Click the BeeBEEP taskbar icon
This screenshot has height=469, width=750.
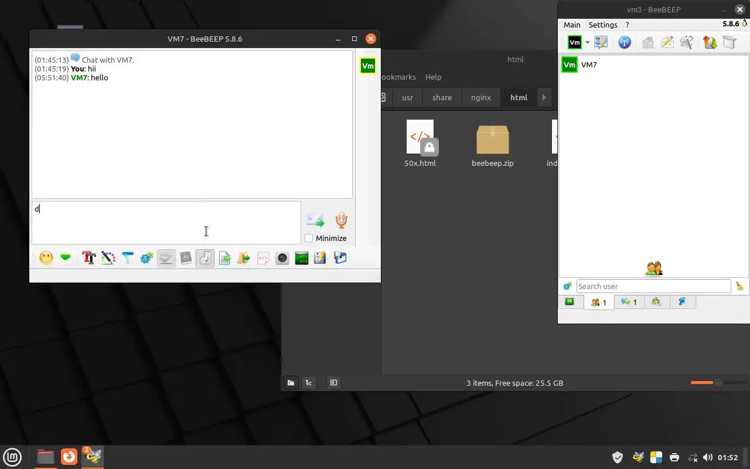[x=93, y=456]
